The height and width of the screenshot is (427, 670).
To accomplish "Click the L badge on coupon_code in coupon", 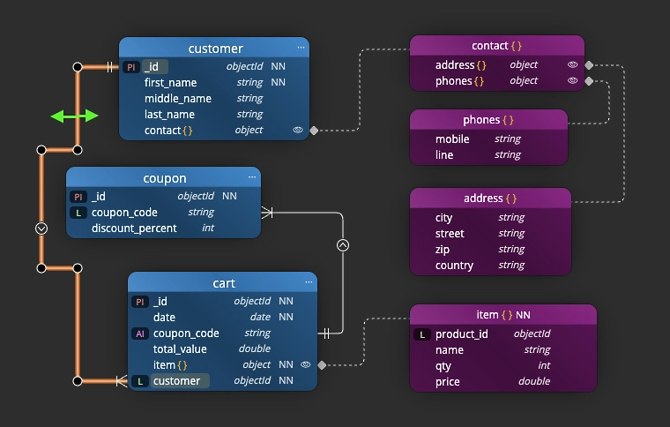I will (78, 213).
